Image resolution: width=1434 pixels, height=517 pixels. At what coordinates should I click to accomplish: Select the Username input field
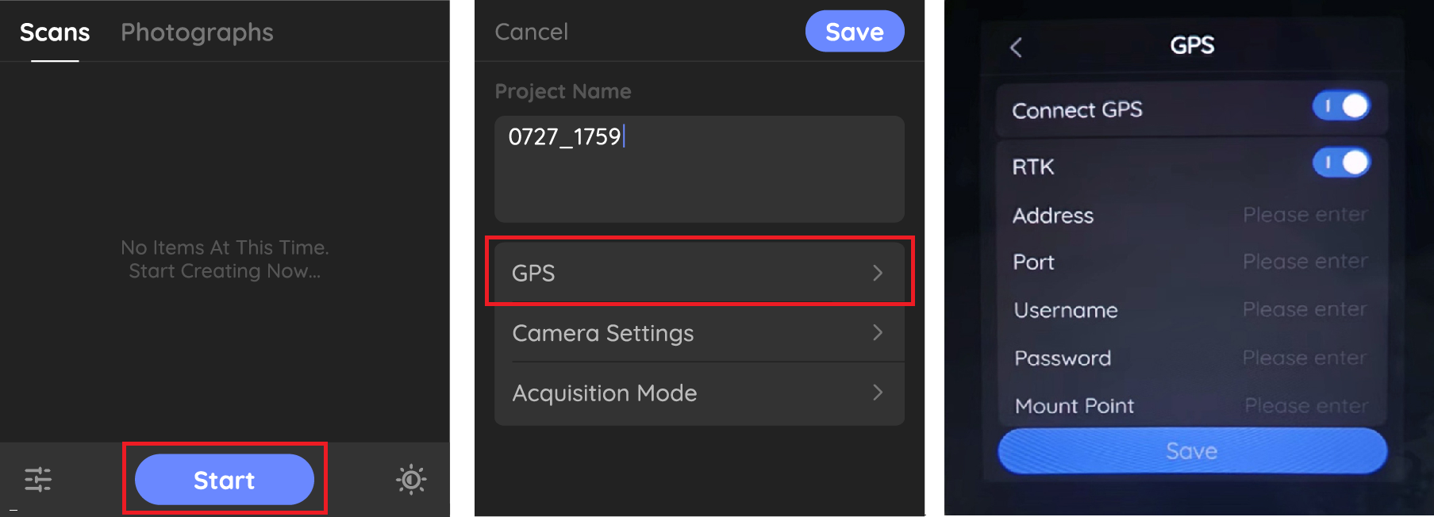click(x=1304, y=309)
